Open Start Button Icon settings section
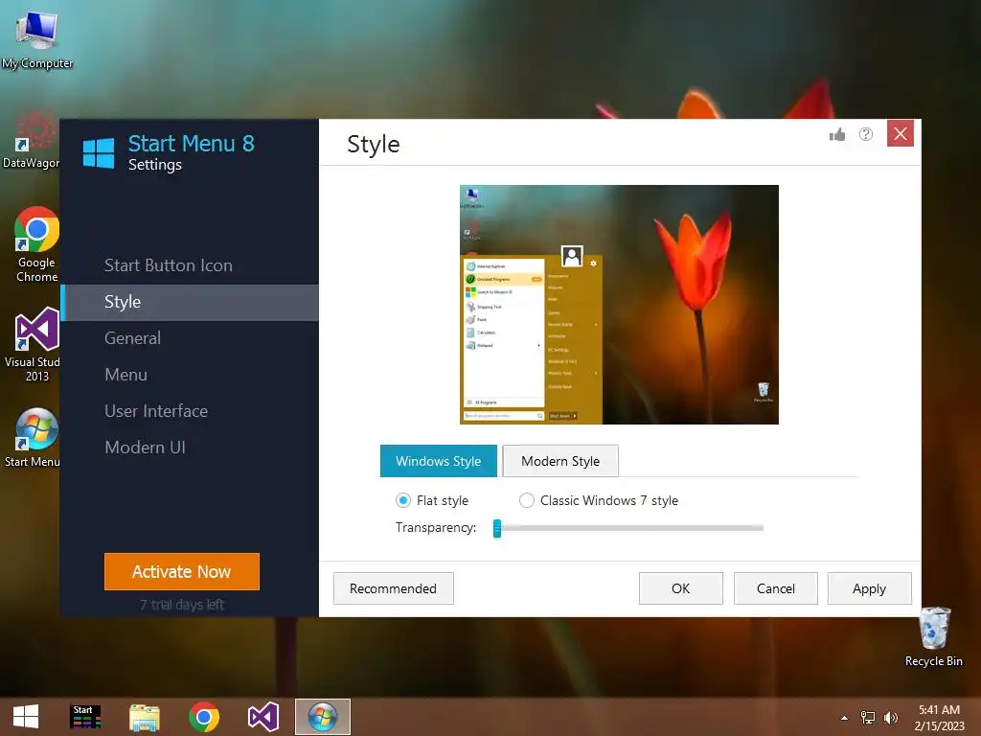Screen dimensions: 981x736 [190, 265]
